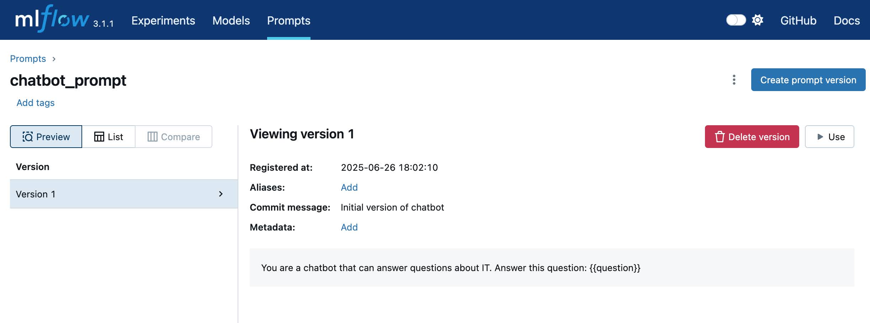Click the MLflow logo
Image resolution: width=870 pixels, height=323 pixels.
pyautogui.click(x=52, y=19)
